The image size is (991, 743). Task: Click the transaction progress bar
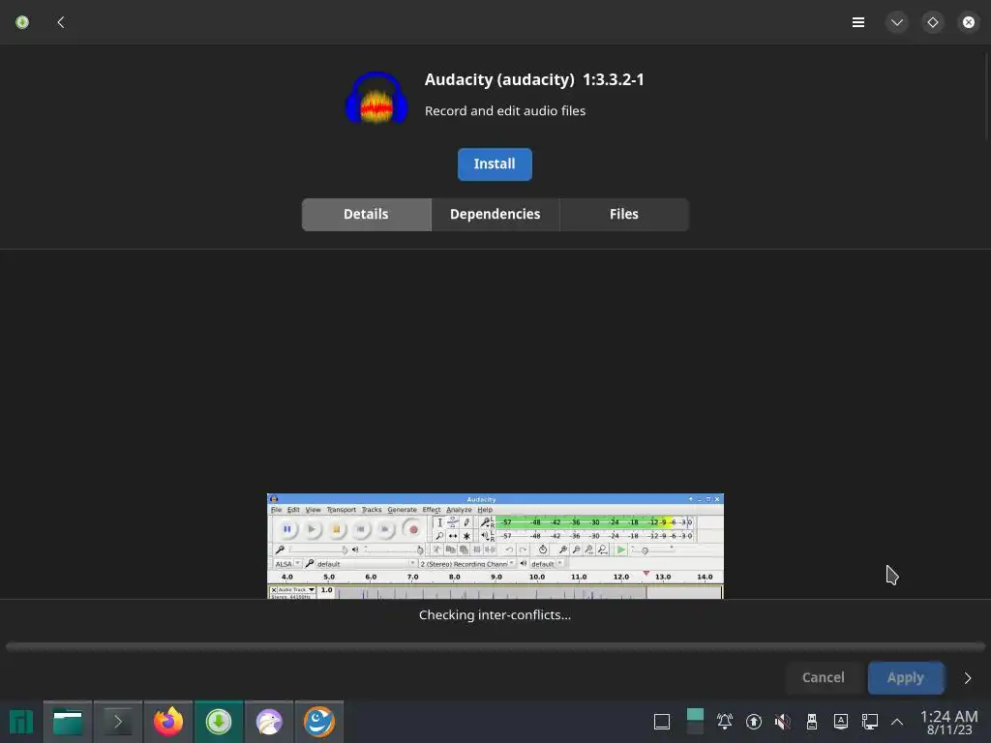coord(495,646)
